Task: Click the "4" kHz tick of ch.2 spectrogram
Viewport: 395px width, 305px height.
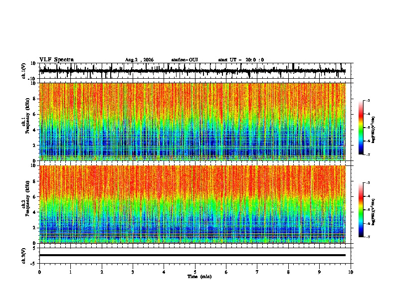Action: point(34,212)
